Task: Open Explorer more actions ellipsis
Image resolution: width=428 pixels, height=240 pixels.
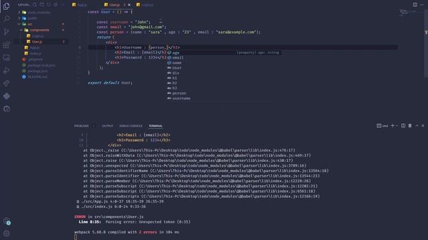Action: [x=62, y=5]
